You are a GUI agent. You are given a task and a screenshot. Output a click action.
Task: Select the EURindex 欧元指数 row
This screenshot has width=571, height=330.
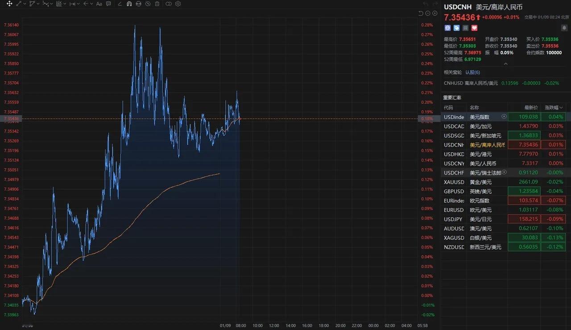[503, 201]
